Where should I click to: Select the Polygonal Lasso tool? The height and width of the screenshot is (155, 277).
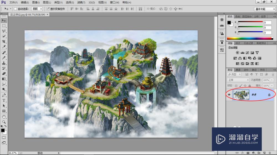point(4,31)
